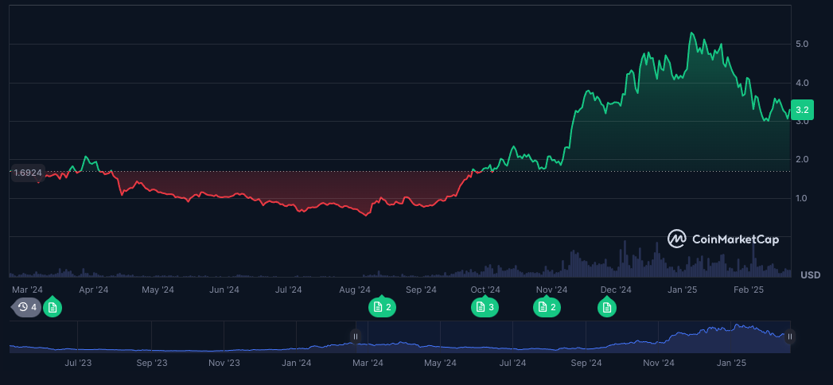Click the Oct '24 date axis label
The width and height of the screenshot is (833, 385).
coord(485,290)
